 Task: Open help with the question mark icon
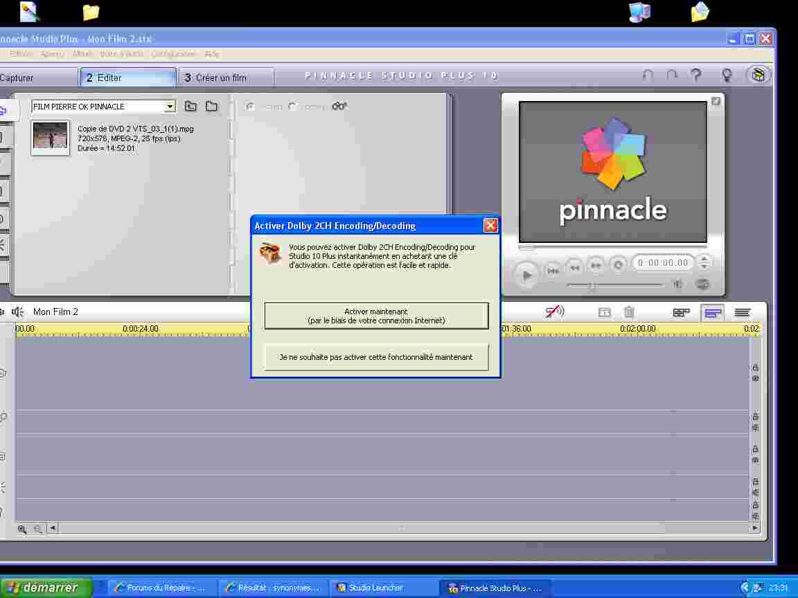coord(695,75)
